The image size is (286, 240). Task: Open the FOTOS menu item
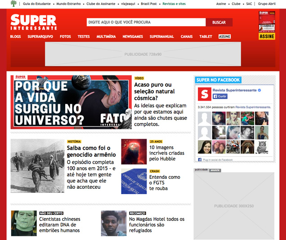(65, 36)
